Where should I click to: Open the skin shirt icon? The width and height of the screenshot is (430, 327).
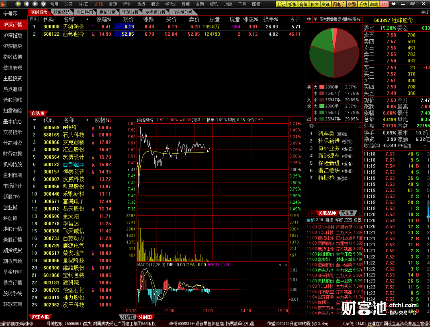393,4
